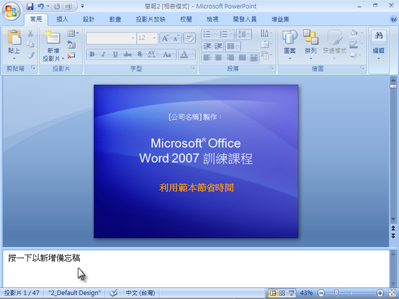Switch to the 設計 Design tab
399x299 pixels.
(x=88, y=19)
